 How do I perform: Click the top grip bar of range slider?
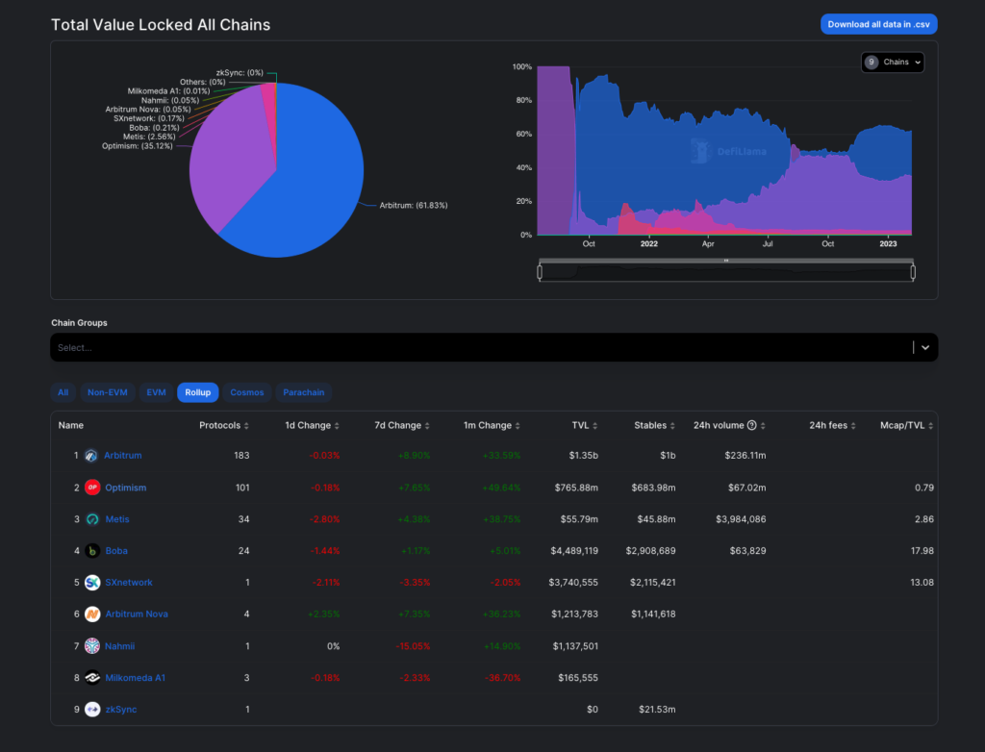point(726,260)
